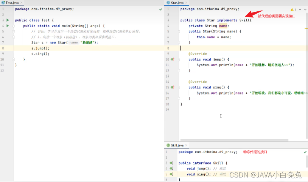The height and width of the screenshot is (182, 308).
Task: Close the Star.java tab
Action: click(x=186, y=3)
